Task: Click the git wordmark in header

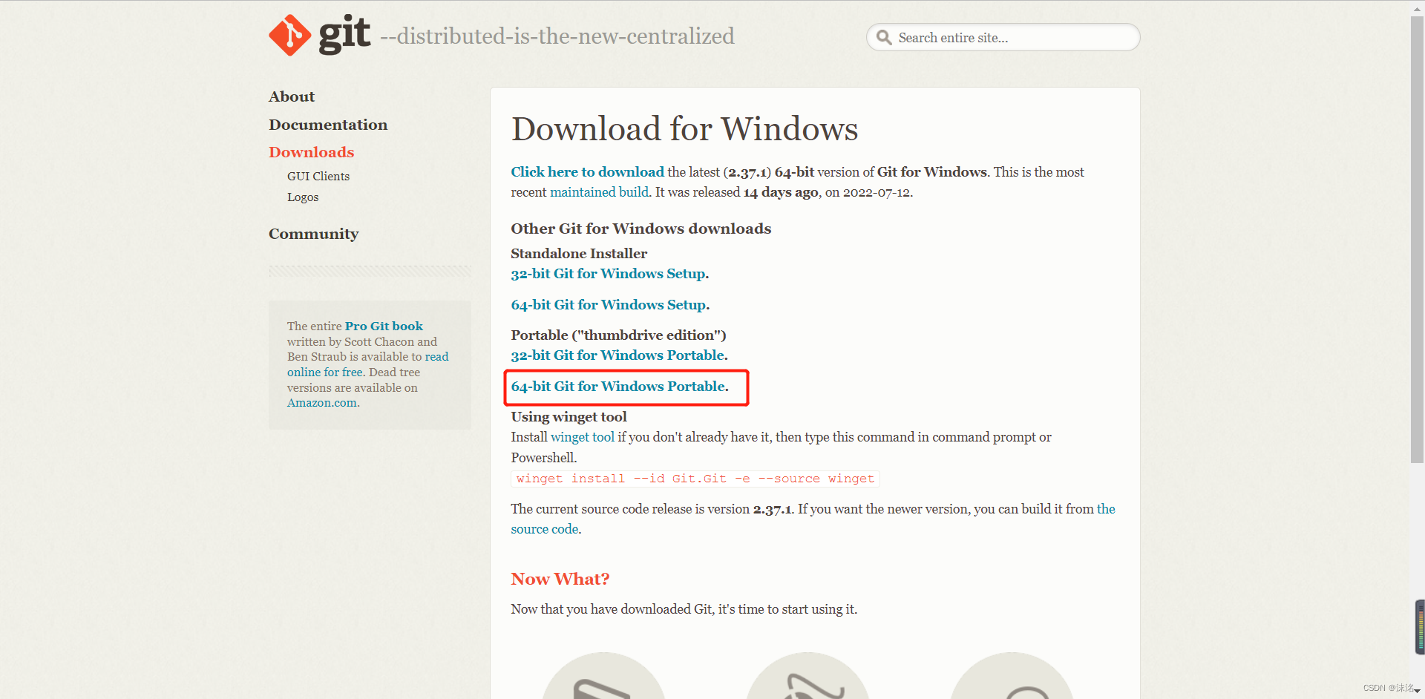Action: 344,34
